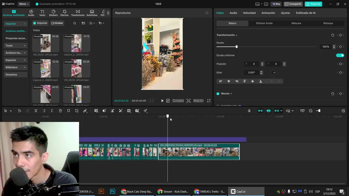Search media with the magnifier icon
Image resolution: width=349 pixels, height=196 pixels.
tap(75, 23)
